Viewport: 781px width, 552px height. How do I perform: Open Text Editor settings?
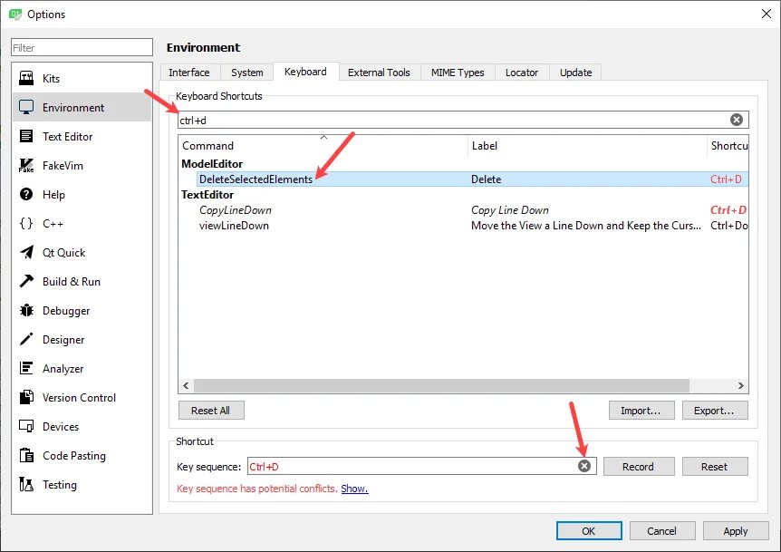pos(82,136)
